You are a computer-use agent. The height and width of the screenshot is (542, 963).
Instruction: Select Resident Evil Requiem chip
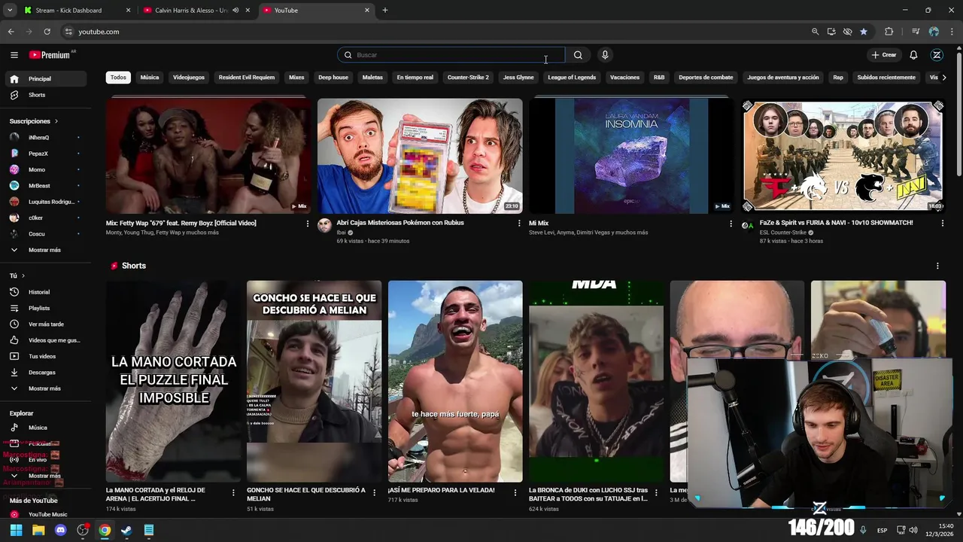pos(247,78)
